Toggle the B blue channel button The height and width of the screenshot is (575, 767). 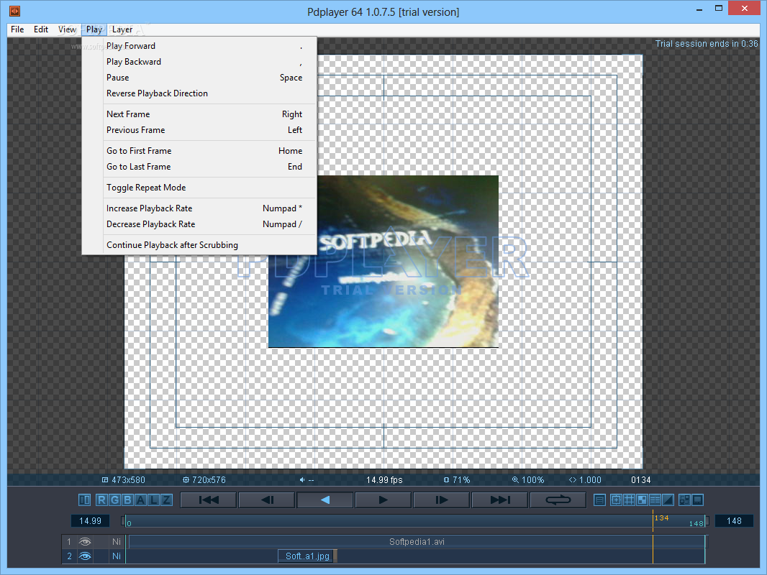tap(127, 500)
